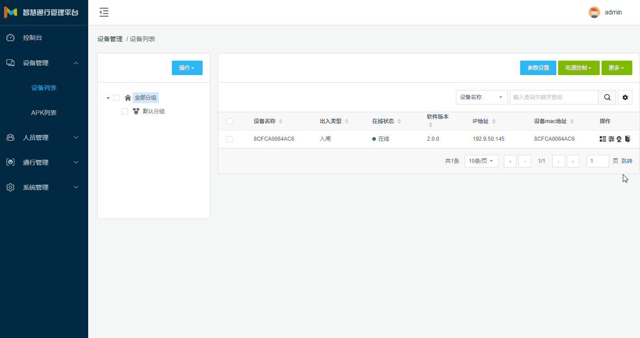Tick the 默认分组 group checkbox
The height and width of the screenshot is (338, 640).
click(125, 111)
